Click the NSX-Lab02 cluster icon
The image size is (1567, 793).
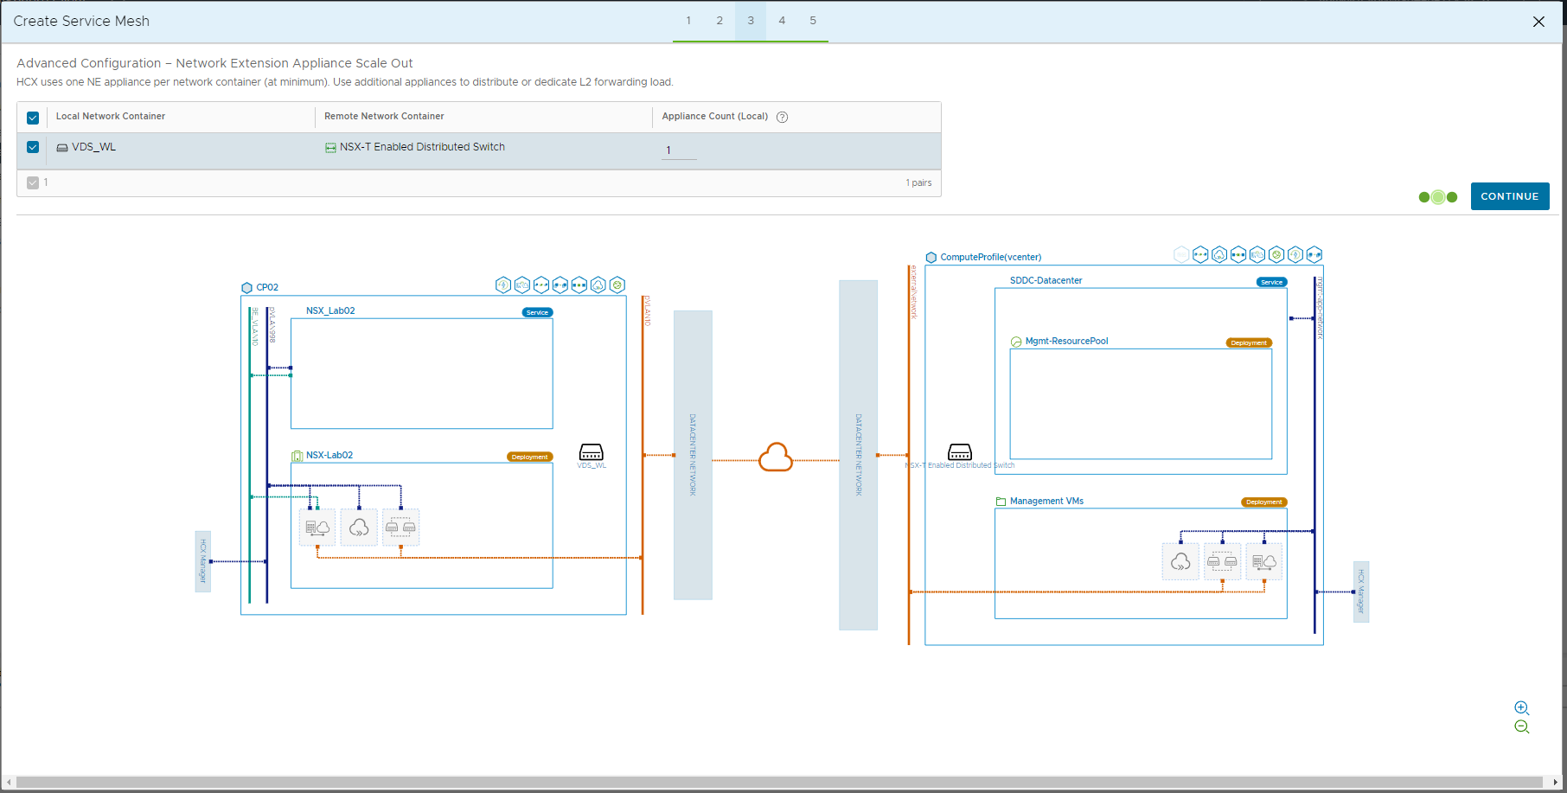point(297,456)
